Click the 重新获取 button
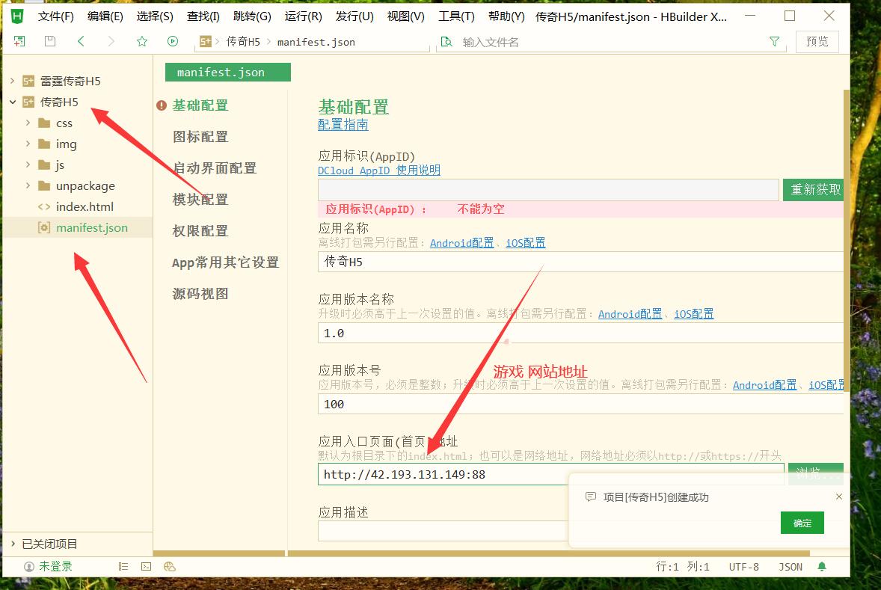This screenshot has width=881, height=590. (816, 190)
